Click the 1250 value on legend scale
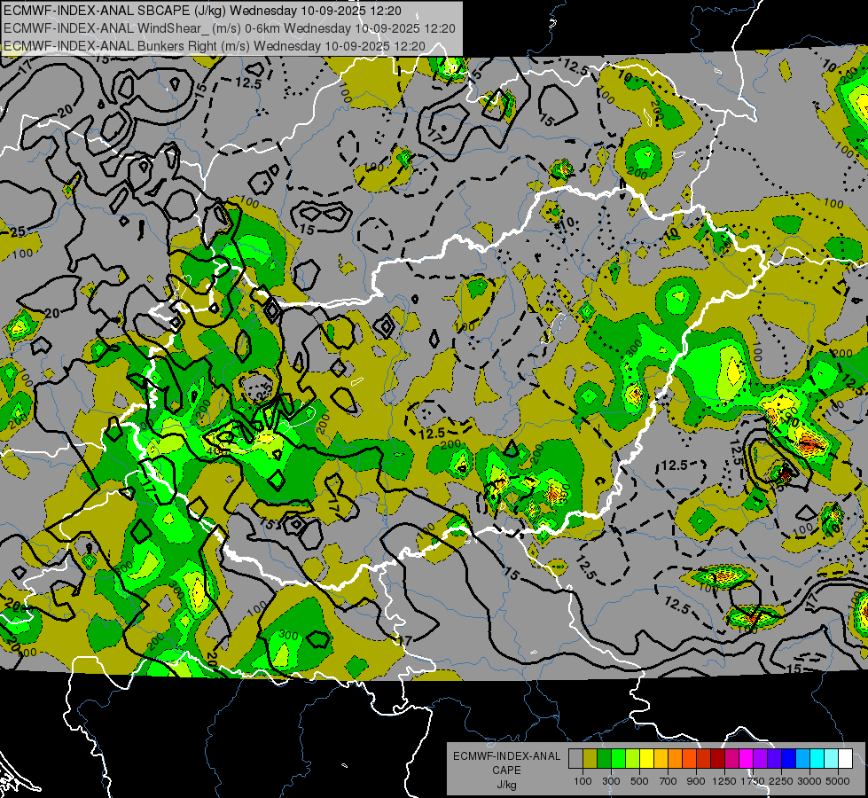868x798 pixels. (724, 781)
